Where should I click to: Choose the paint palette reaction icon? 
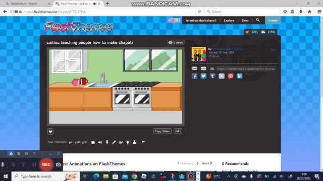click(121, 142)
